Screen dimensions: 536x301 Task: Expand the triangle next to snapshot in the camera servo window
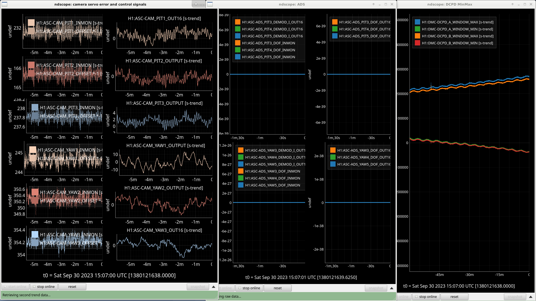click(214, 287)
